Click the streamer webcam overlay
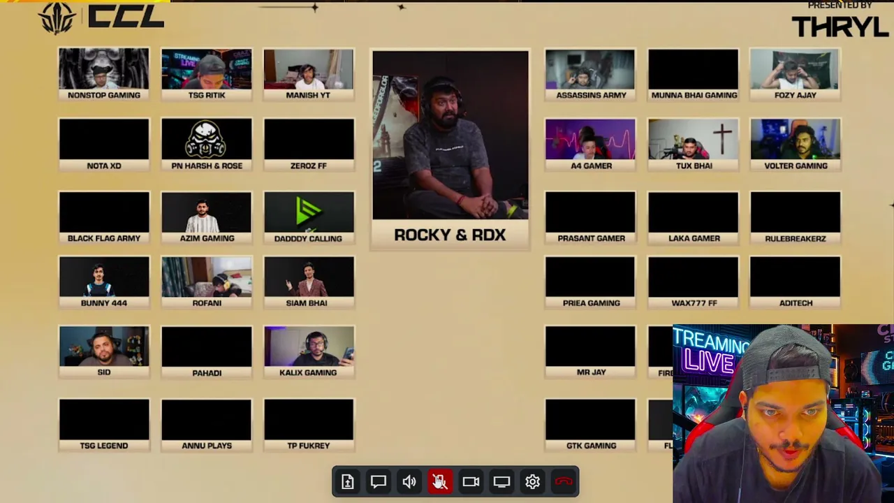This screenshot has width=894, height=503. (x=783, y=414)
